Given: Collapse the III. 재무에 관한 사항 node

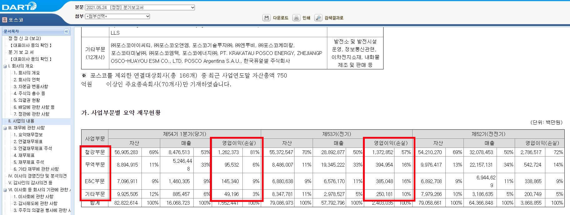Looking at the screenshot, I should click(x=5, y=128).
